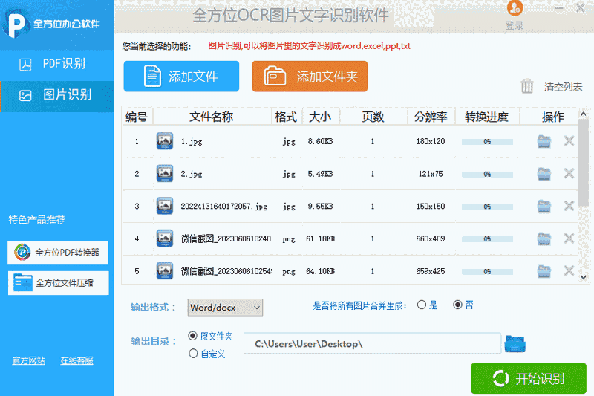Open 全方位PDF转换器 product link
The image size is (594, 396).
(x=58, y=253)
